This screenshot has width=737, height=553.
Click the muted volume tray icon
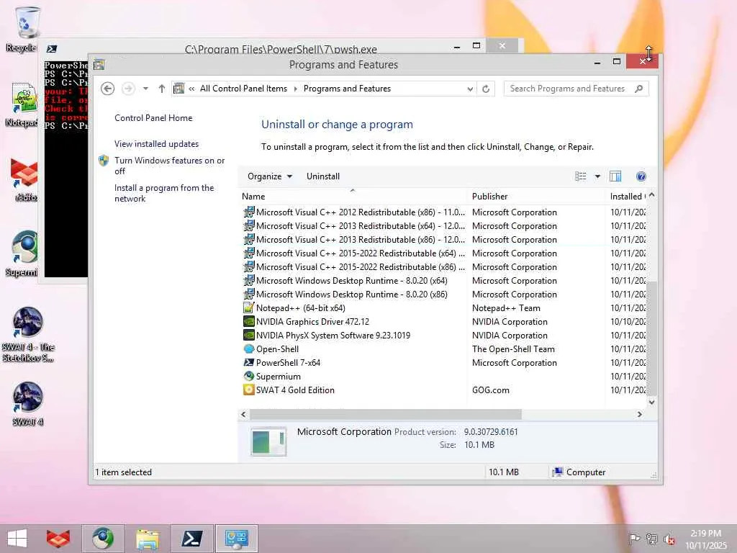click(669, 539)
